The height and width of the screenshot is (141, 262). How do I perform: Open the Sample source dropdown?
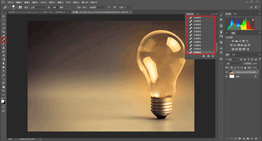tap(97, 7)
